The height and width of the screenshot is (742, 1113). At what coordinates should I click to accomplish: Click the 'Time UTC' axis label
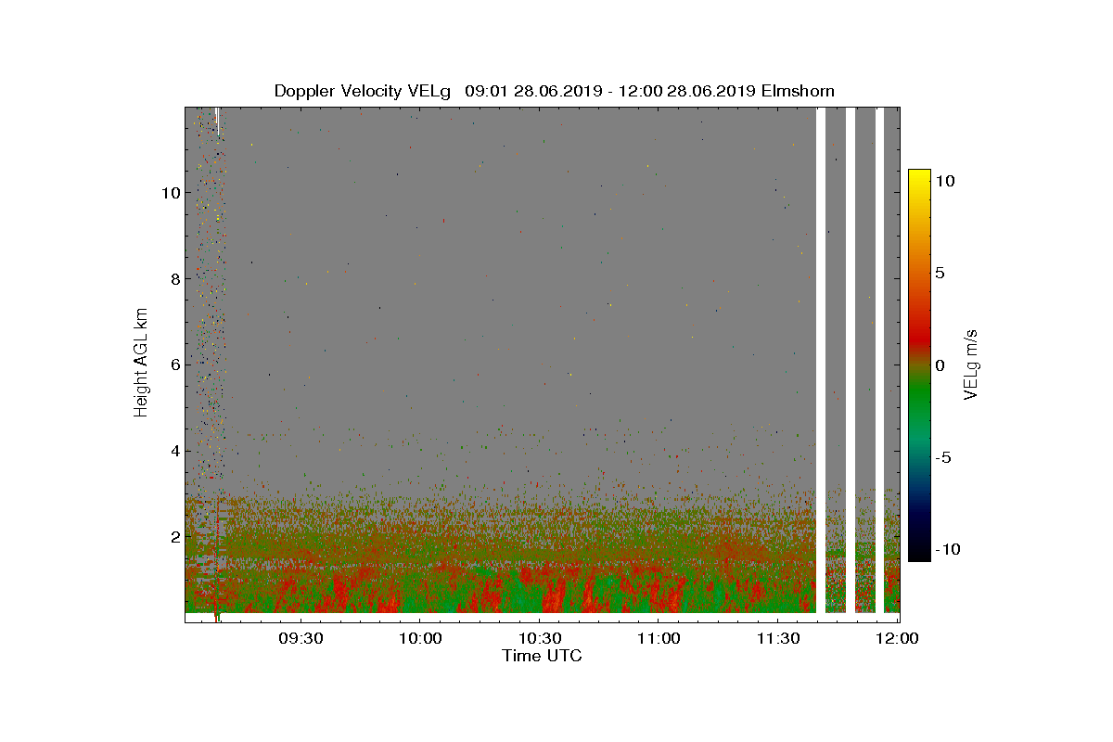point(542,656)
